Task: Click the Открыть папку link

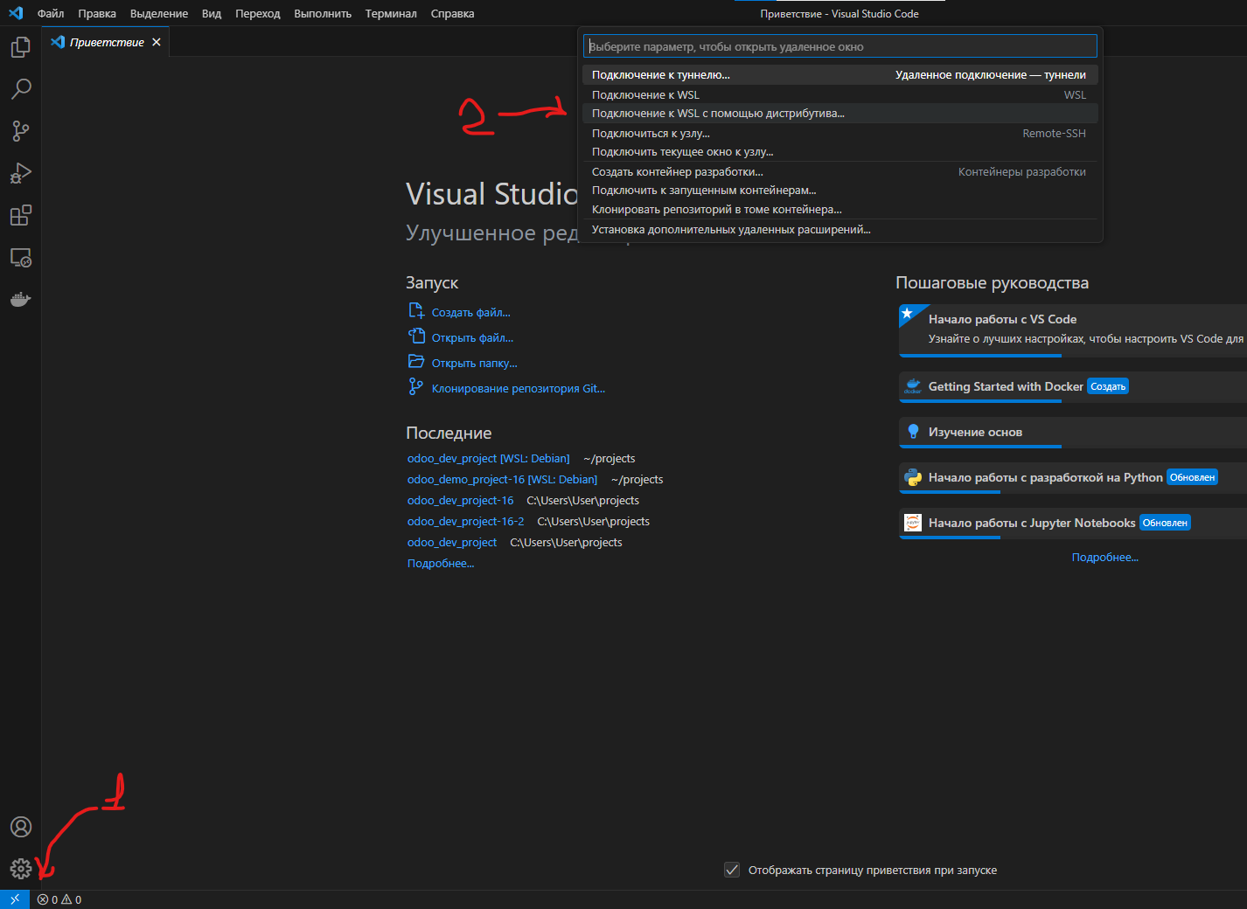Action: click(x=474, y=363)
